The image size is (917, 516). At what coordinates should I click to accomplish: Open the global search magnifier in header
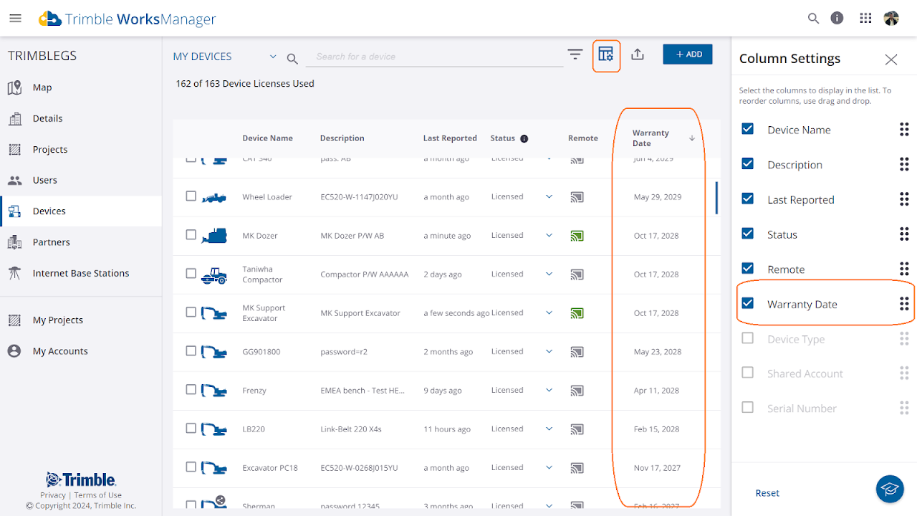tap(813, 19)
